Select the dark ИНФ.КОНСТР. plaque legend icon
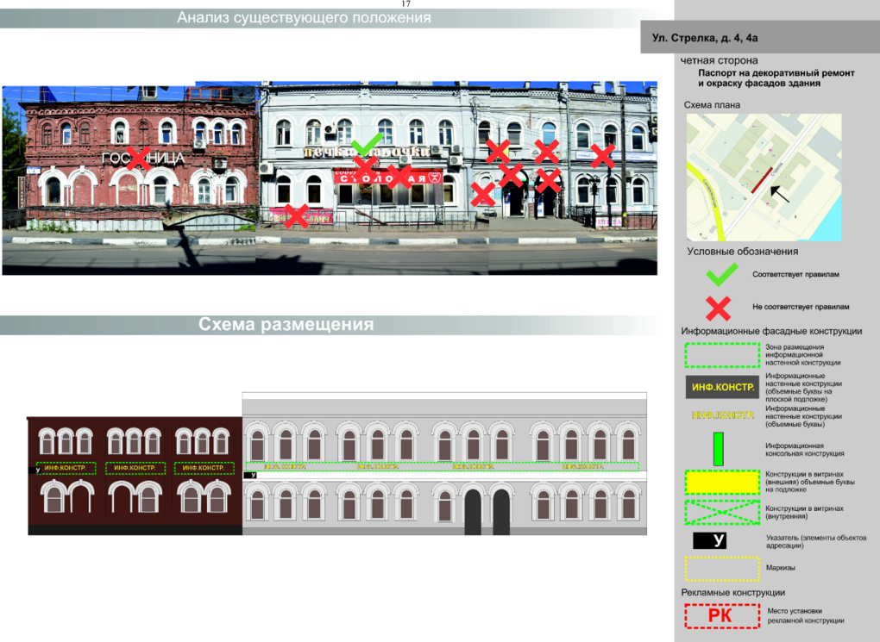The width and height of the screenshot is (880, 642). pyautogui.click(x=722, y=387)
